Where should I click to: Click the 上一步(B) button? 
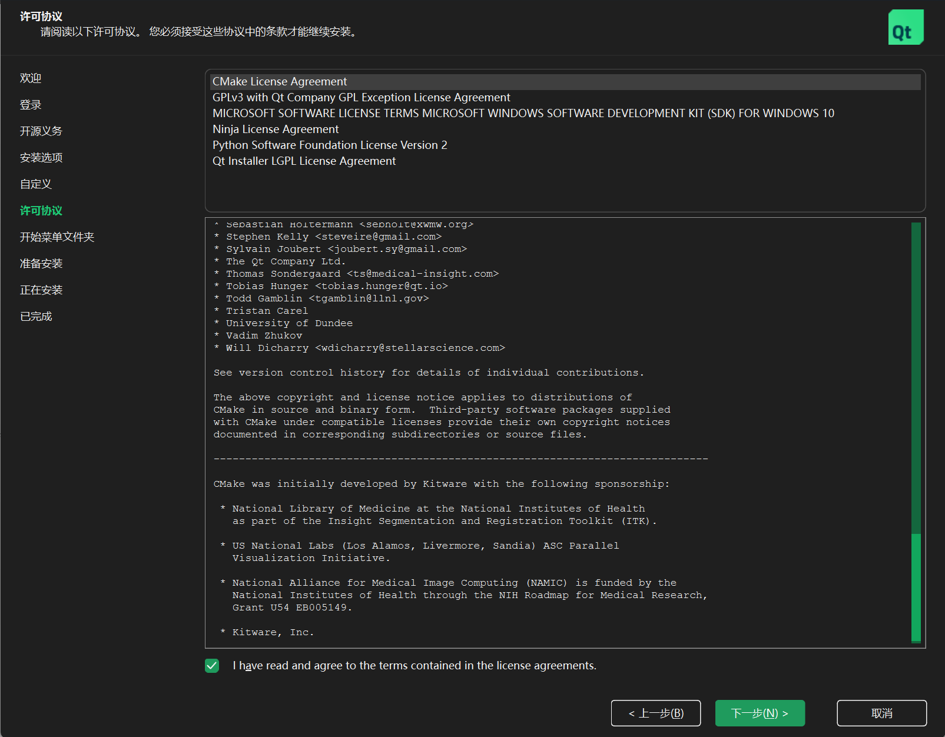coord(655,713)
